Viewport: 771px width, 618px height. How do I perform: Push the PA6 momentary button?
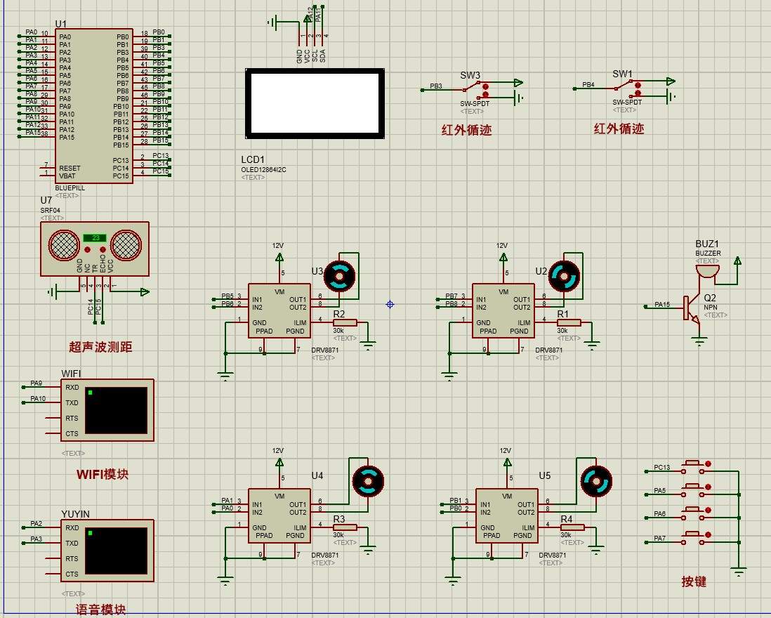point(693,514)
